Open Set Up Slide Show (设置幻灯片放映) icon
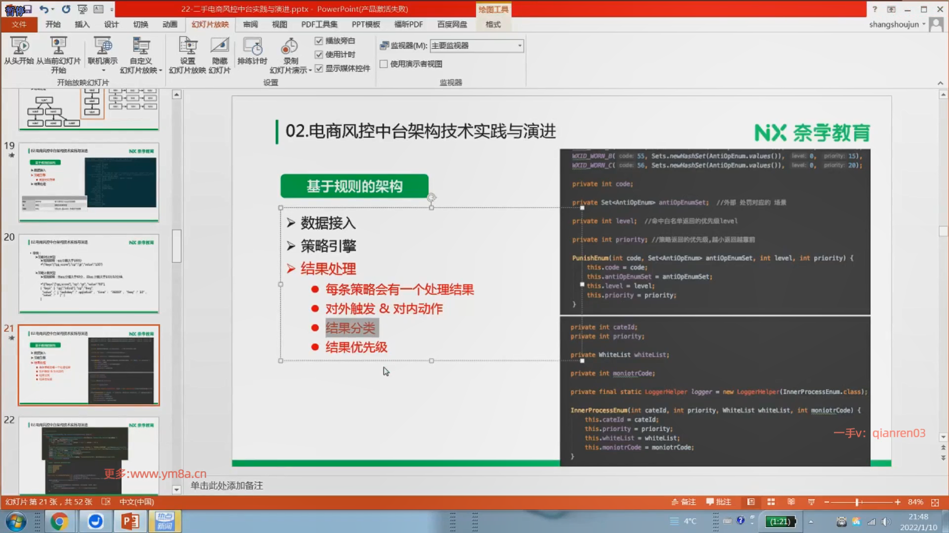The image size is (949, 533). (x=187, y=46)
